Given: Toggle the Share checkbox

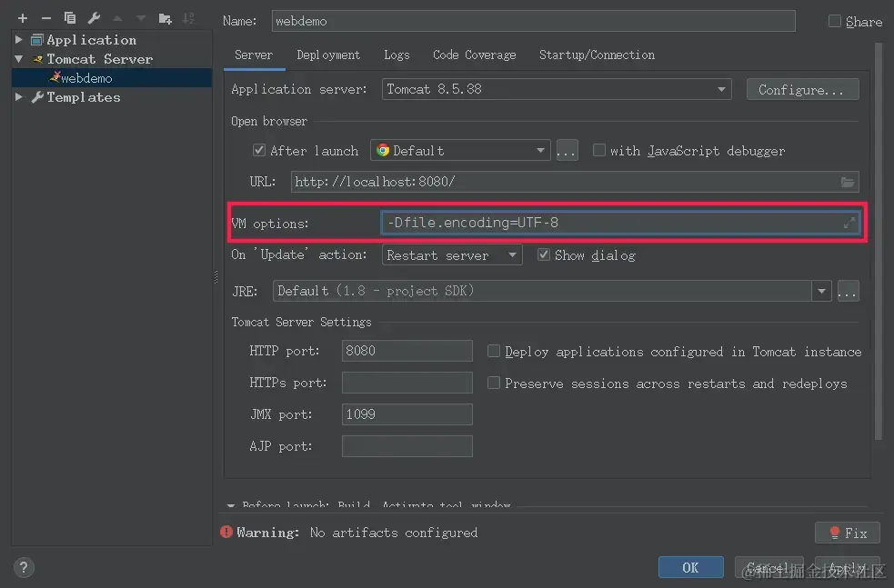Looking at the screenshot, I should 834,21.
